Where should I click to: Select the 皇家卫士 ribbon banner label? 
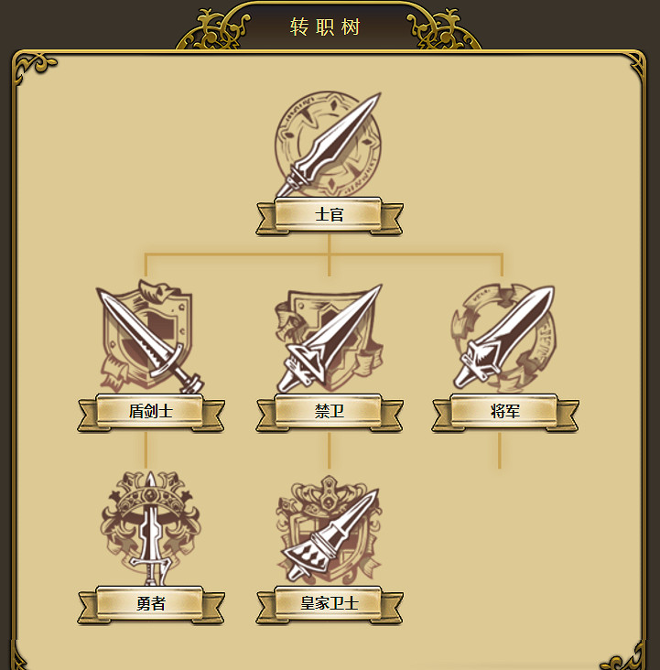330,605
